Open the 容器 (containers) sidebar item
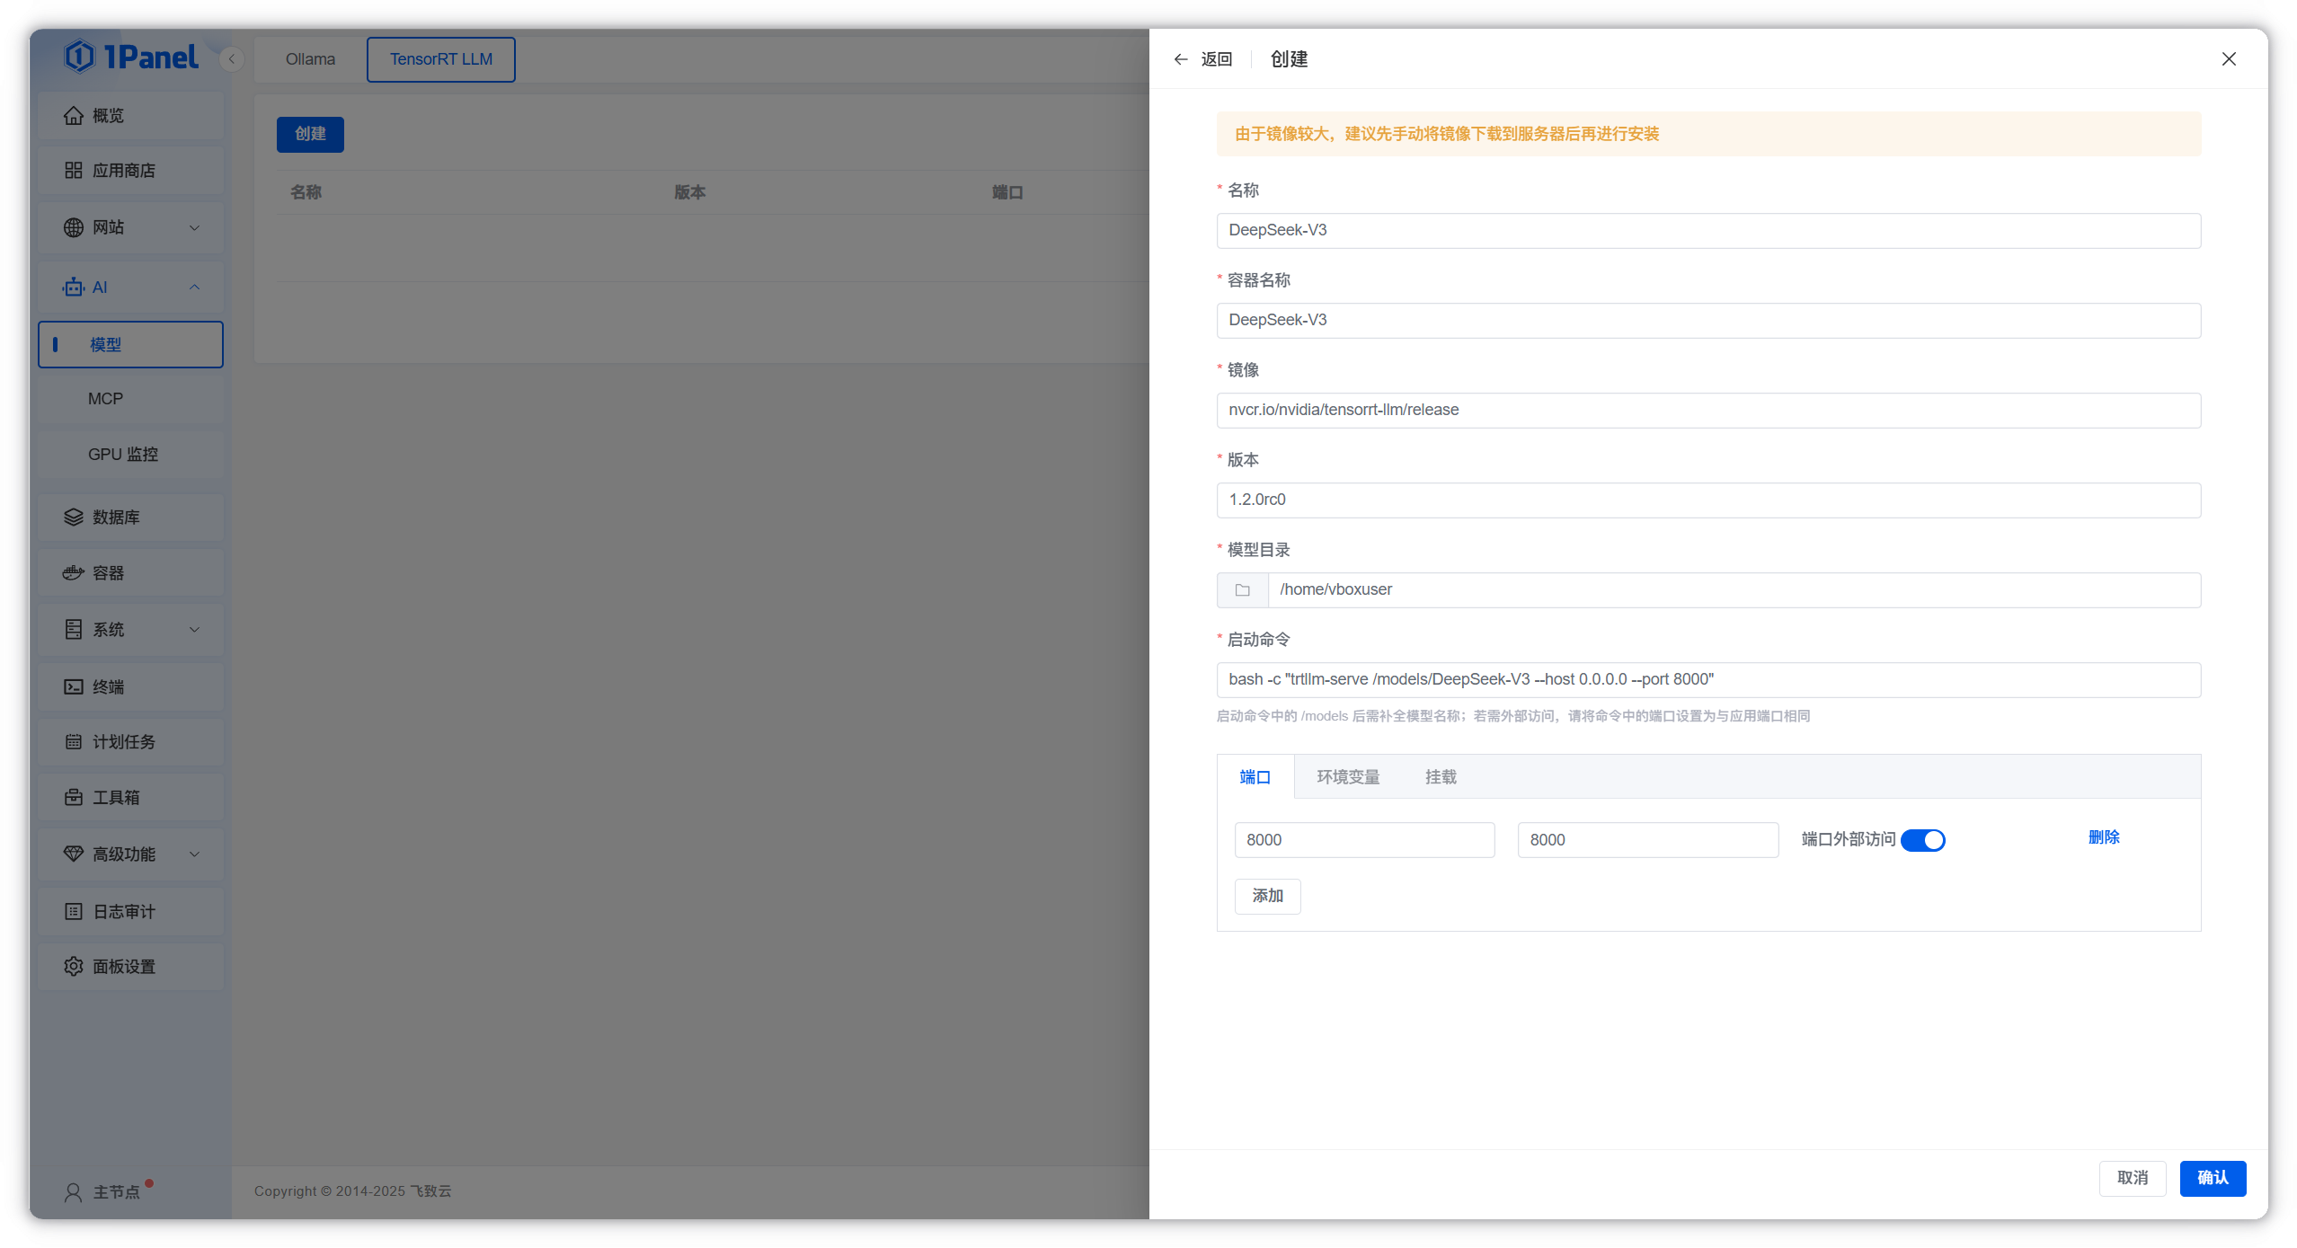Viewport: 2297px width, 1248px height. tap(108, 573)
